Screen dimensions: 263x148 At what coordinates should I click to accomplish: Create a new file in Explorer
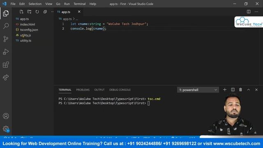pos(21,12)
